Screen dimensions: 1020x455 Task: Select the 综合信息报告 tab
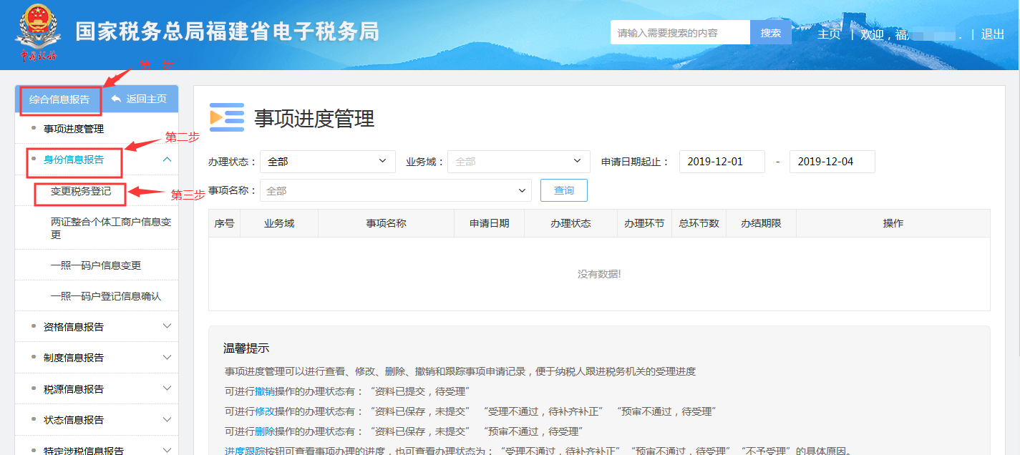(x=60, y=99)
